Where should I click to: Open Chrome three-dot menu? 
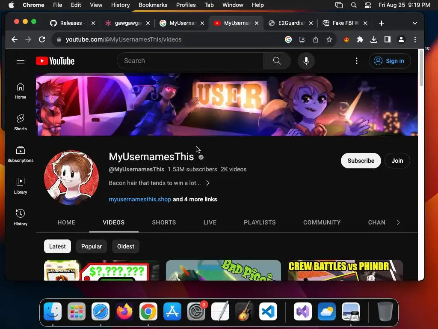(x=415, y=39)
